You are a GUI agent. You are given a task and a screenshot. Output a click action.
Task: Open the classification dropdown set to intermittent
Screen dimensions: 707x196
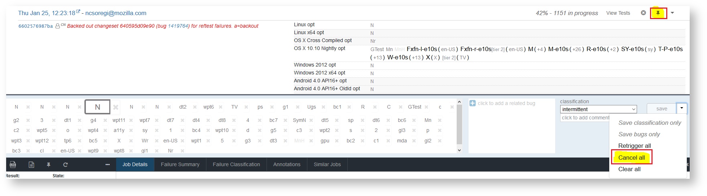(x=598, y=109)
